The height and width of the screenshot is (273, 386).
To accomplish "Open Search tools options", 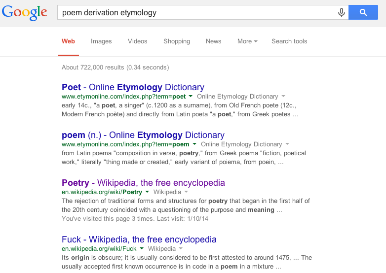I will pos(289,41).
